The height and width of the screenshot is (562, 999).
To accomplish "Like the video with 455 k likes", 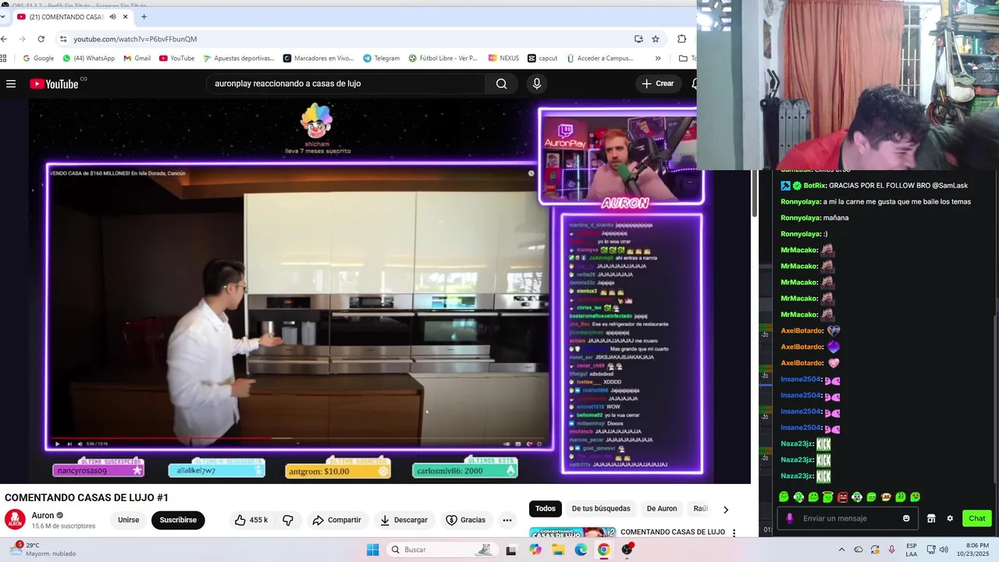I will click(x=251, y=520).
